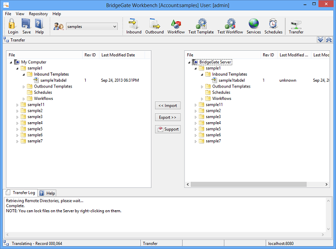Screen dimensions: 336x249
Task: Click the Transfer panel title icon
Action: tap(6, 40)
